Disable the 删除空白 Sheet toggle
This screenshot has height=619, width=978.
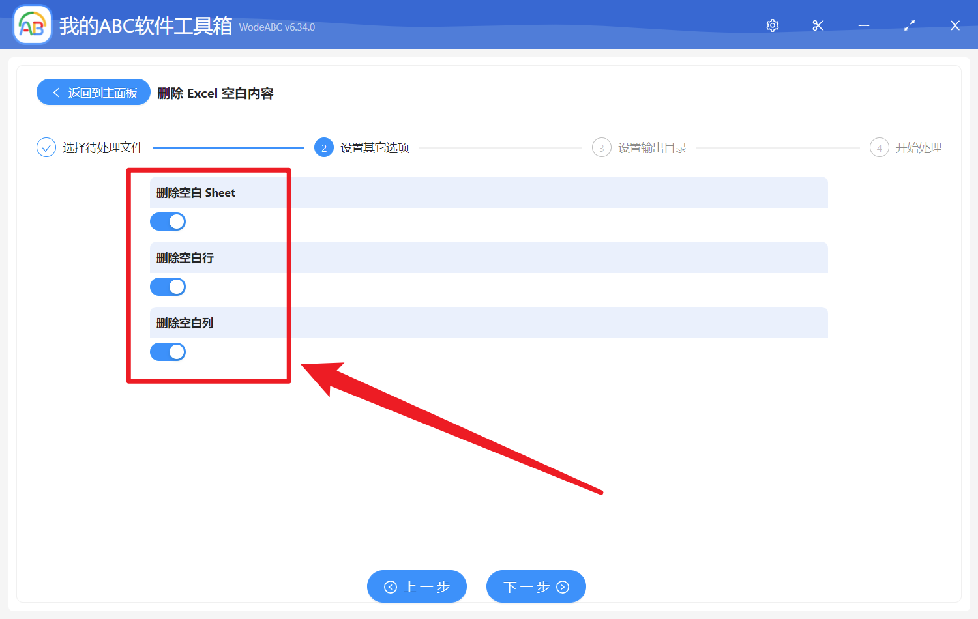(168, 222)
